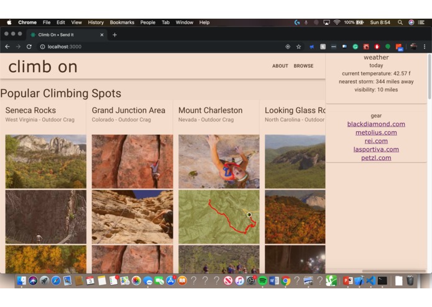Click the 'visibility: 10 miles' text
Screen dimensions: 432x307
(x=376, y=89)
